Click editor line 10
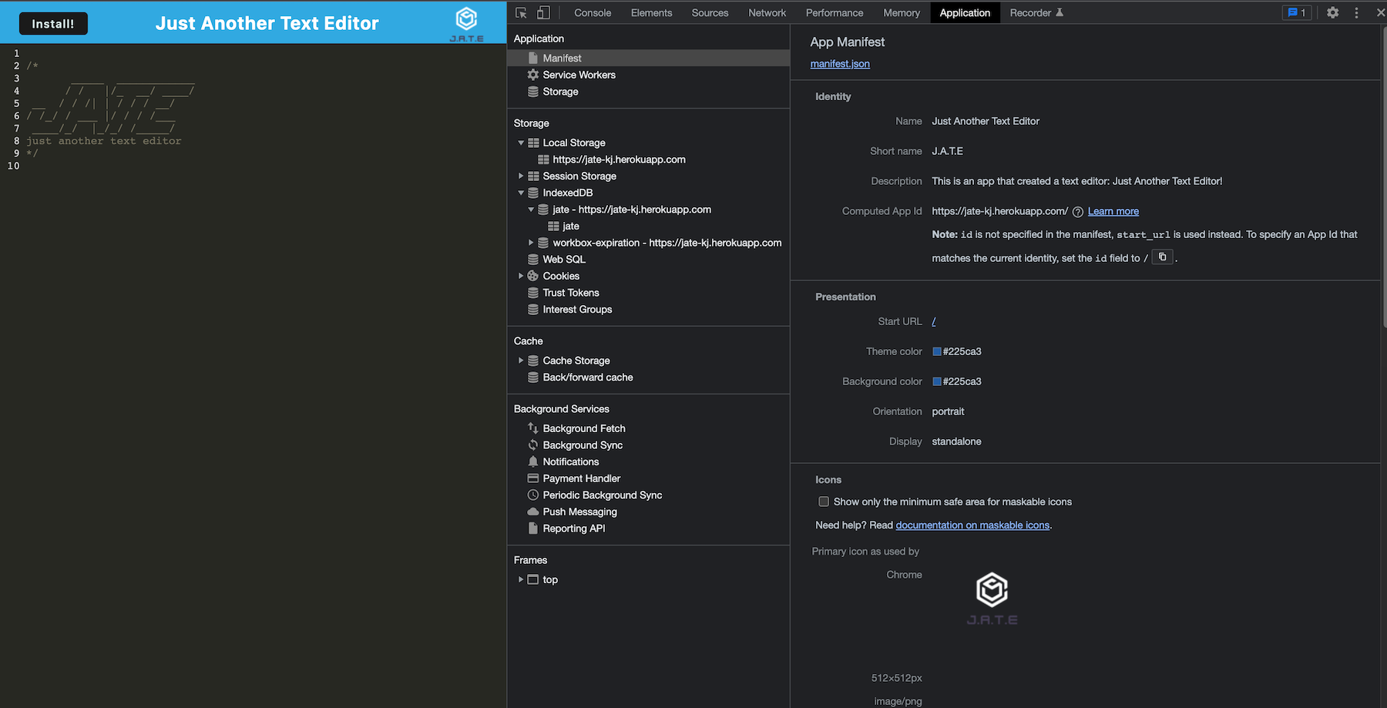This screenshot has width=1387, height=708. pos(14,166)
